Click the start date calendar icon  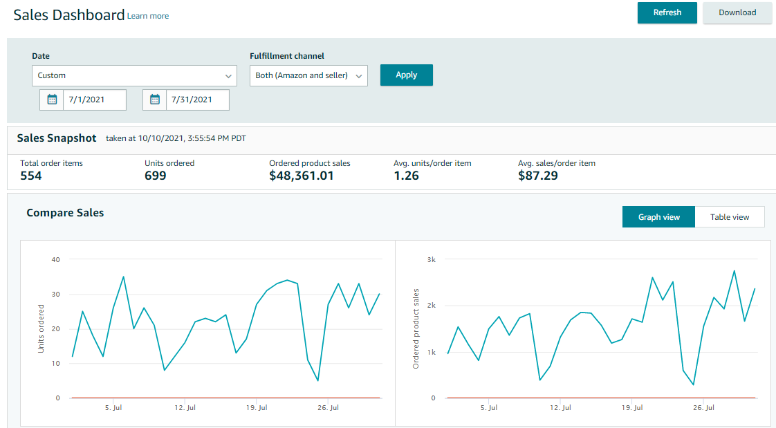click(x=52, y=100)
